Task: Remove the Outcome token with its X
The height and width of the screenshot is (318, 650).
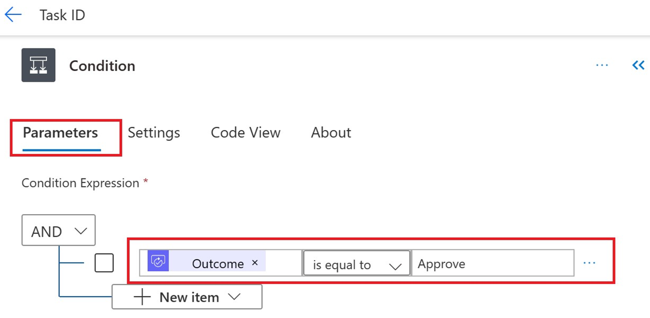Action: (x=255, y=262)
